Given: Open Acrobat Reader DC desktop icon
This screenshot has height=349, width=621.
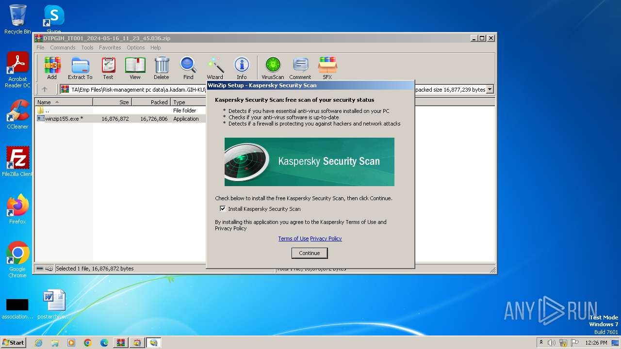Looking at the screenshot, I should [x=17, y=70].
